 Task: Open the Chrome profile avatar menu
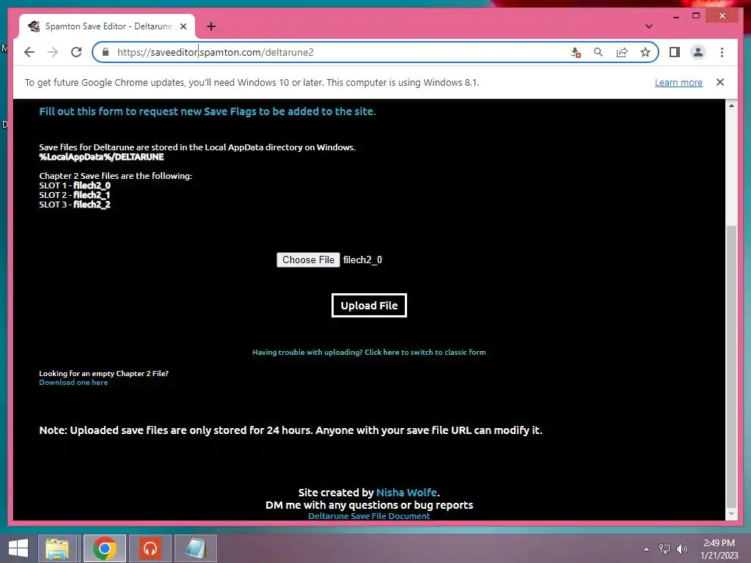[x=698, y=52]
